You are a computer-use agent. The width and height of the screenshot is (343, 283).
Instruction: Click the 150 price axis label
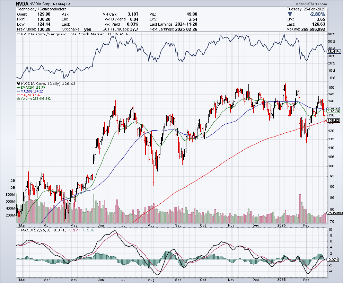click(331, 88)
